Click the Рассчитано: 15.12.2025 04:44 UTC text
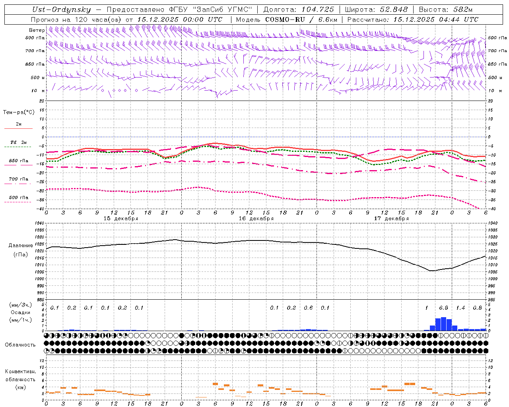 tap(413, 19)
